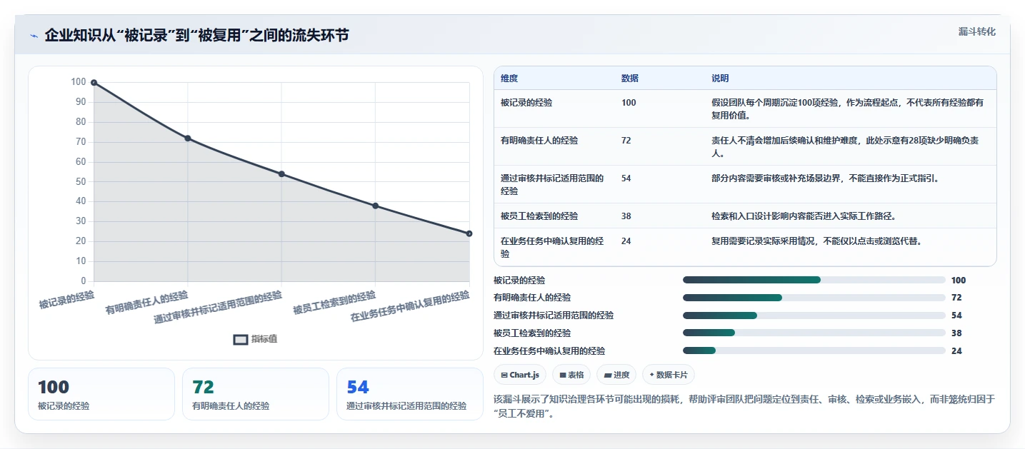Open the stat card showing 54

(410, 394)
